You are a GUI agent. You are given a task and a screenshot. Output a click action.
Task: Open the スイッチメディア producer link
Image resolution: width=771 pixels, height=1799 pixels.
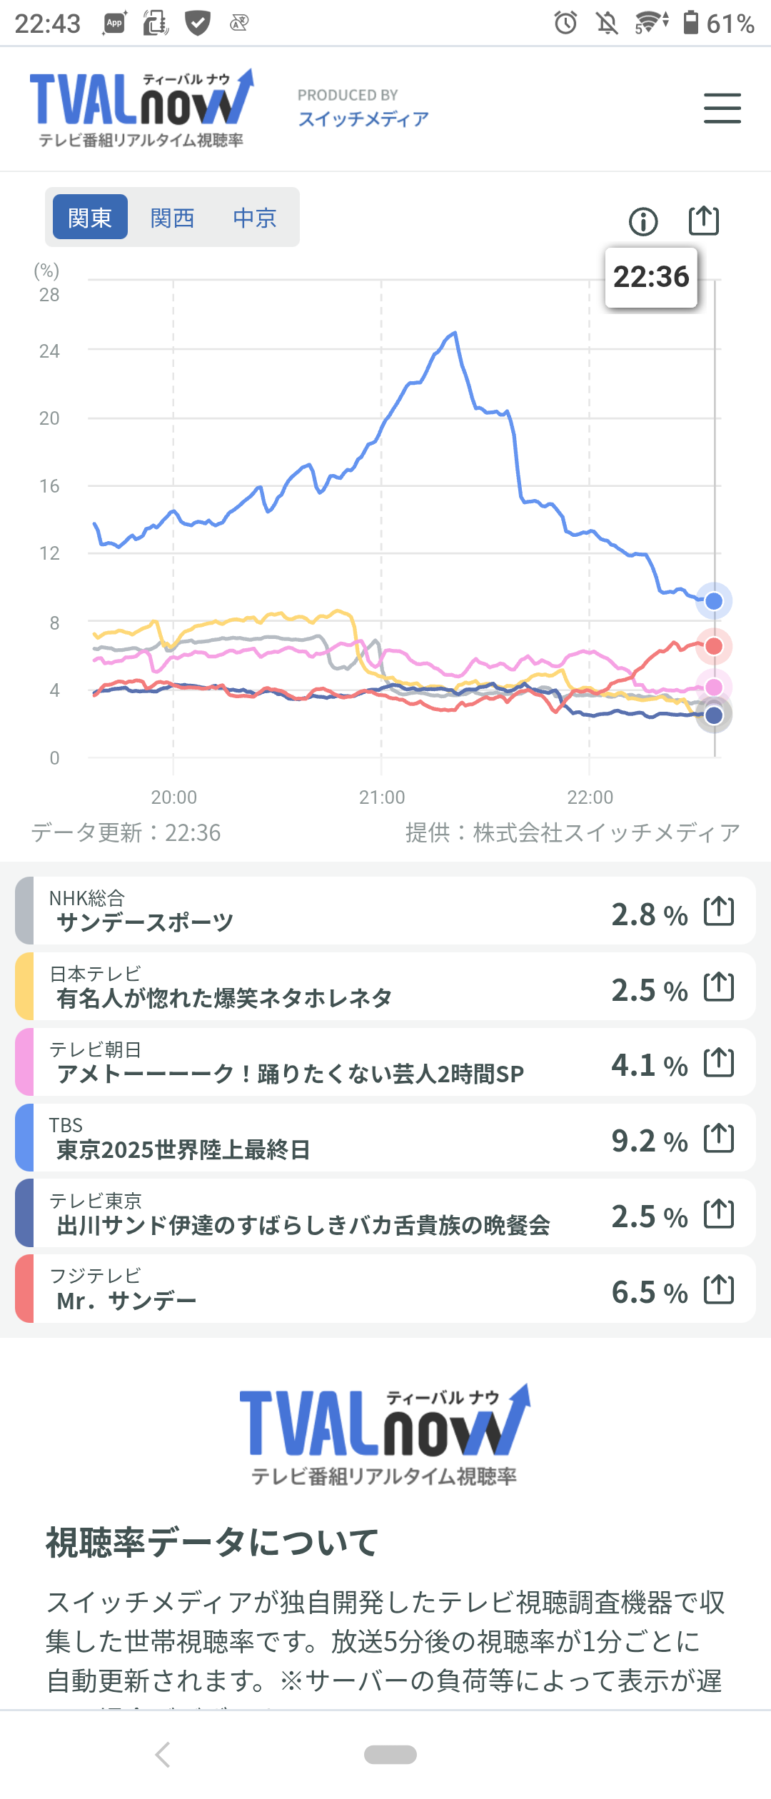tap(363, 119)
